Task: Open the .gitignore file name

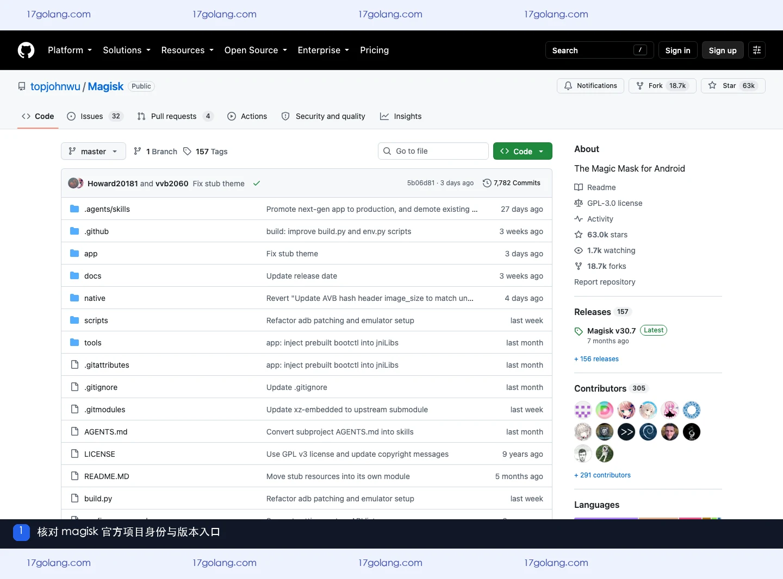Action: [101, 387]
